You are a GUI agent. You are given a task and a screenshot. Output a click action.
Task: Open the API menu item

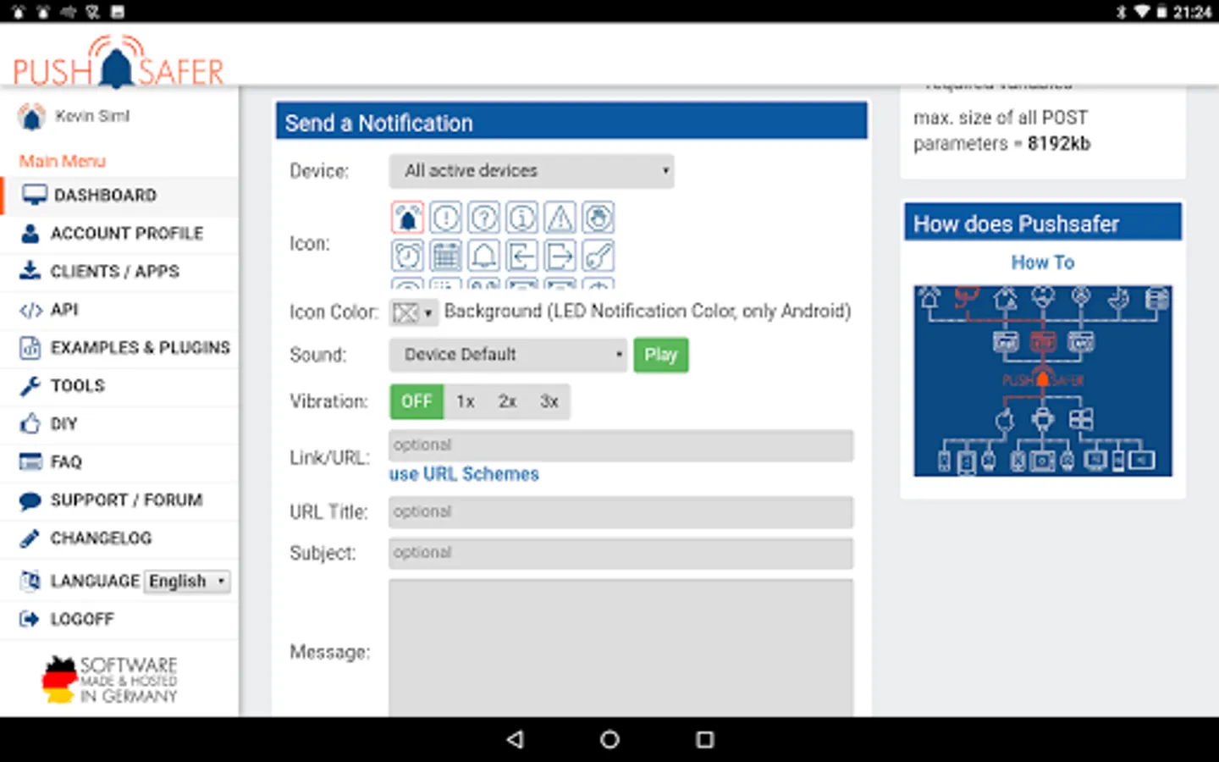[x=119, y=310]
